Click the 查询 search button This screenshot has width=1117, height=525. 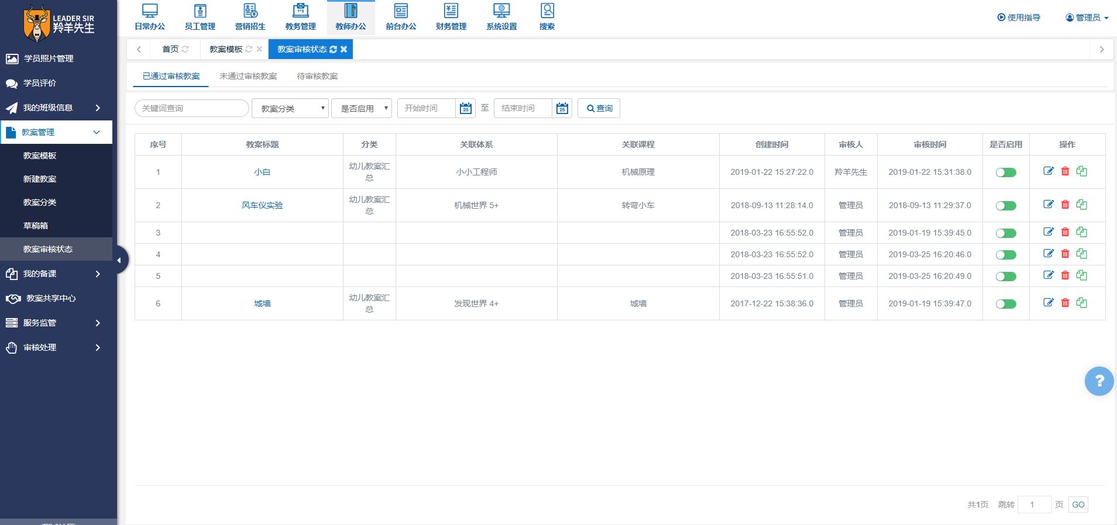(599, 108)
